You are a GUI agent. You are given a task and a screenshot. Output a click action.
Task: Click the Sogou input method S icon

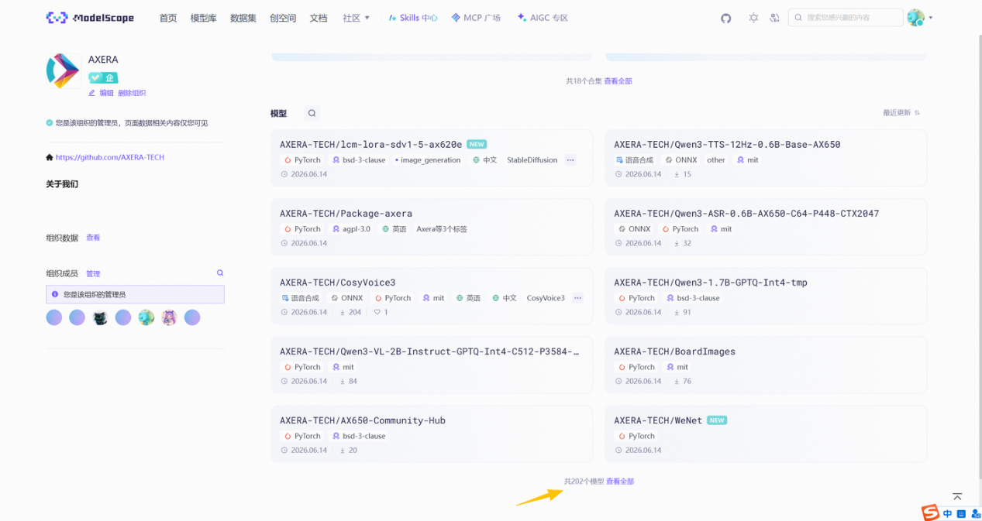tap(930, 512)
